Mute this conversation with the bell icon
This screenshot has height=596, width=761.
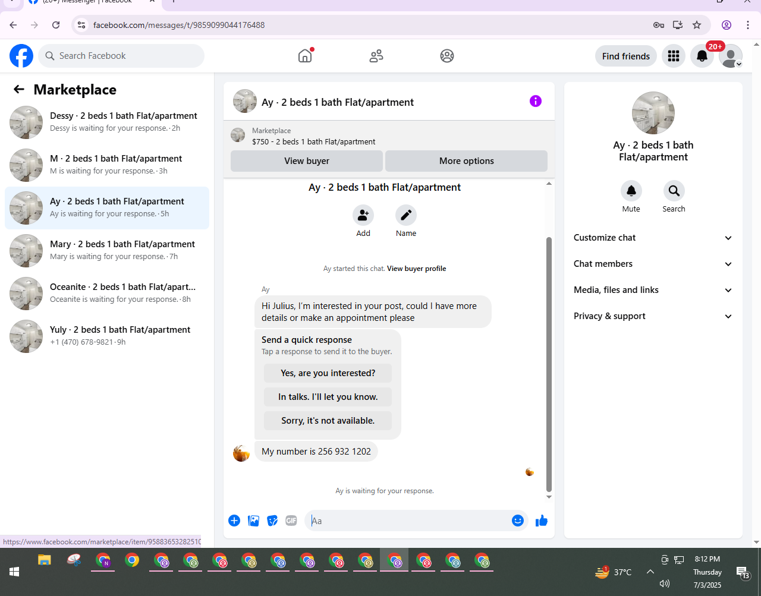pos(631,191)
